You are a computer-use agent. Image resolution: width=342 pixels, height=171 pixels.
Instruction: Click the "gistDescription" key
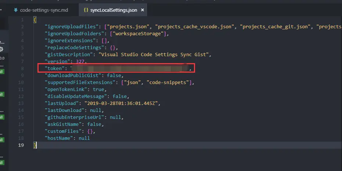point(69,54)
